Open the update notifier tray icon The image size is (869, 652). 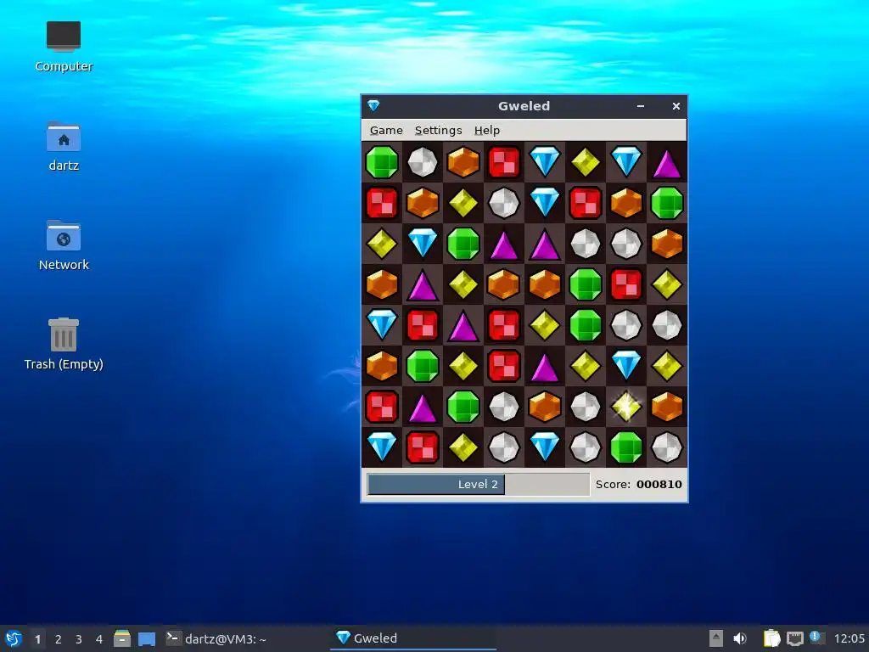coord(817,638)
